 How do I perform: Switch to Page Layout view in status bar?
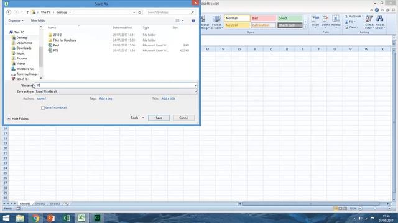click(340, 209)
